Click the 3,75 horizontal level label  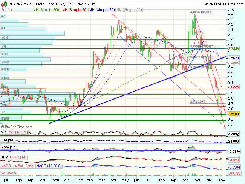4,47
